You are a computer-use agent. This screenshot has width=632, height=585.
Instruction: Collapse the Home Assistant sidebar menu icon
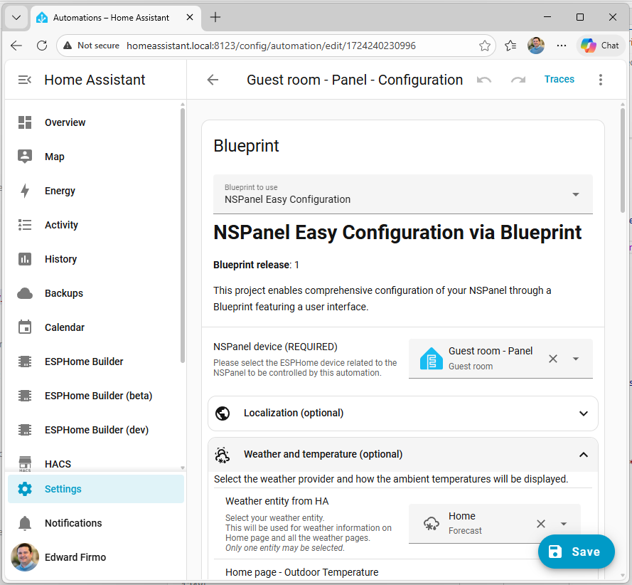pos(25,80)
